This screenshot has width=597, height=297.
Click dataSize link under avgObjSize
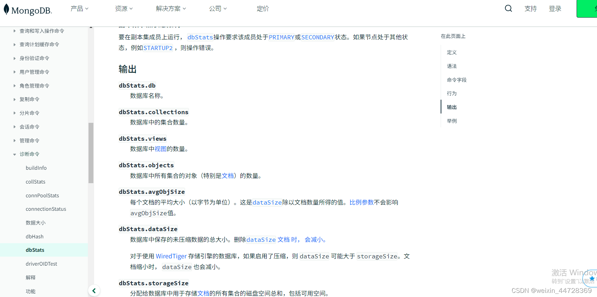point(267,202)
